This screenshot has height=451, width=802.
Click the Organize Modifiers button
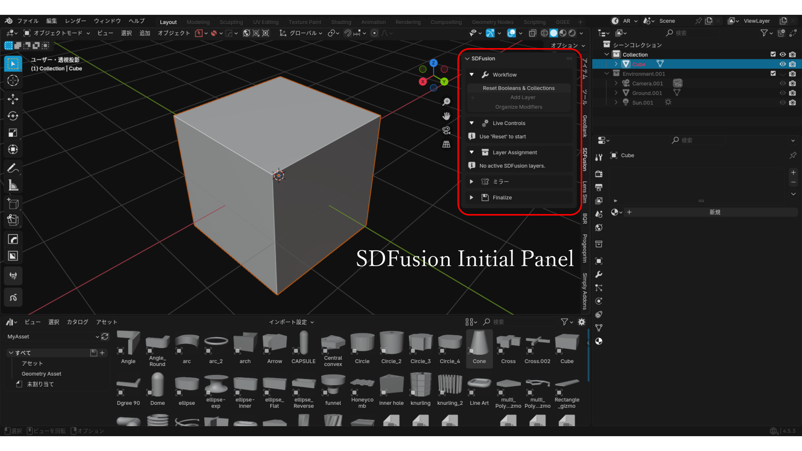pyautogui.click(x=518, y=107)
